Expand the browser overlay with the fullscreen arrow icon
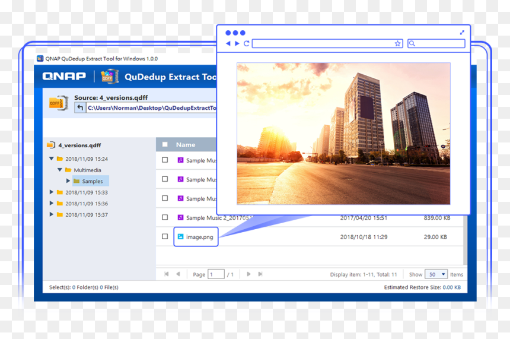 [462, 33]
